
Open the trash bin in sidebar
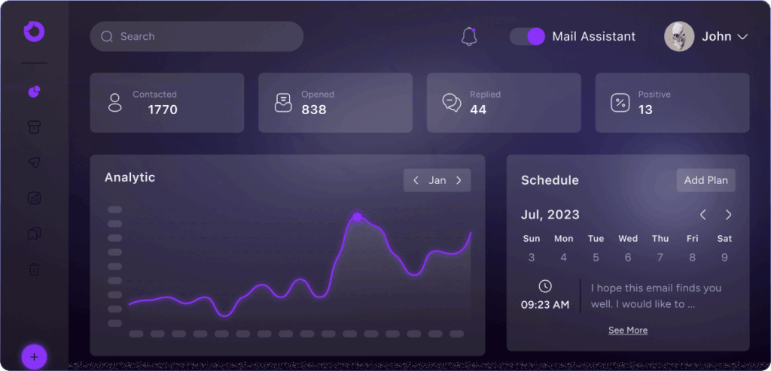pos(34,269)
